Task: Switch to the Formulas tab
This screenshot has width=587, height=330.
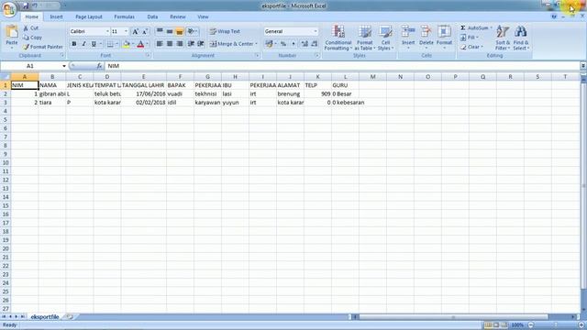Action: (x=125, y=16)
